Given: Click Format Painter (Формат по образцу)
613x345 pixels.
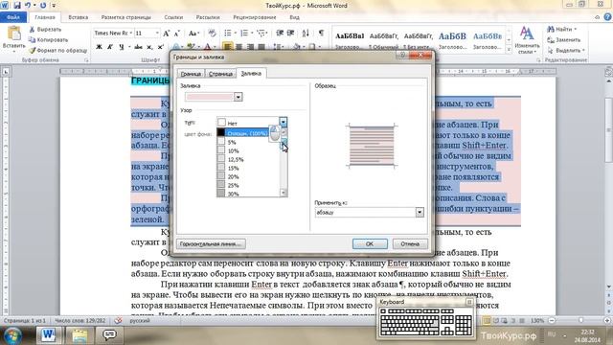Looking at the screenshot, I should click(57, 51).
